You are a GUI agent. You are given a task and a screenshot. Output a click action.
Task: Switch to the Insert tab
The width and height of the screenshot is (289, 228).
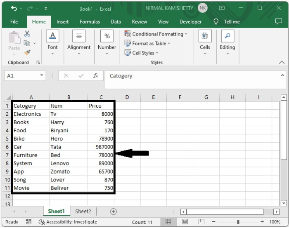(62, 22)
